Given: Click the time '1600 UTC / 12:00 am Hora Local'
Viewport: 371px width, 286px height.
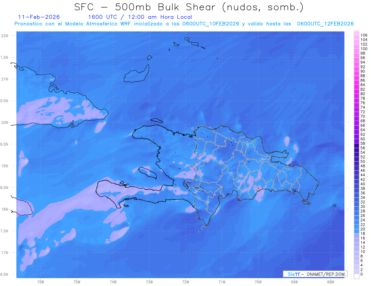Looking at the screenshot, I should [140, 17].
